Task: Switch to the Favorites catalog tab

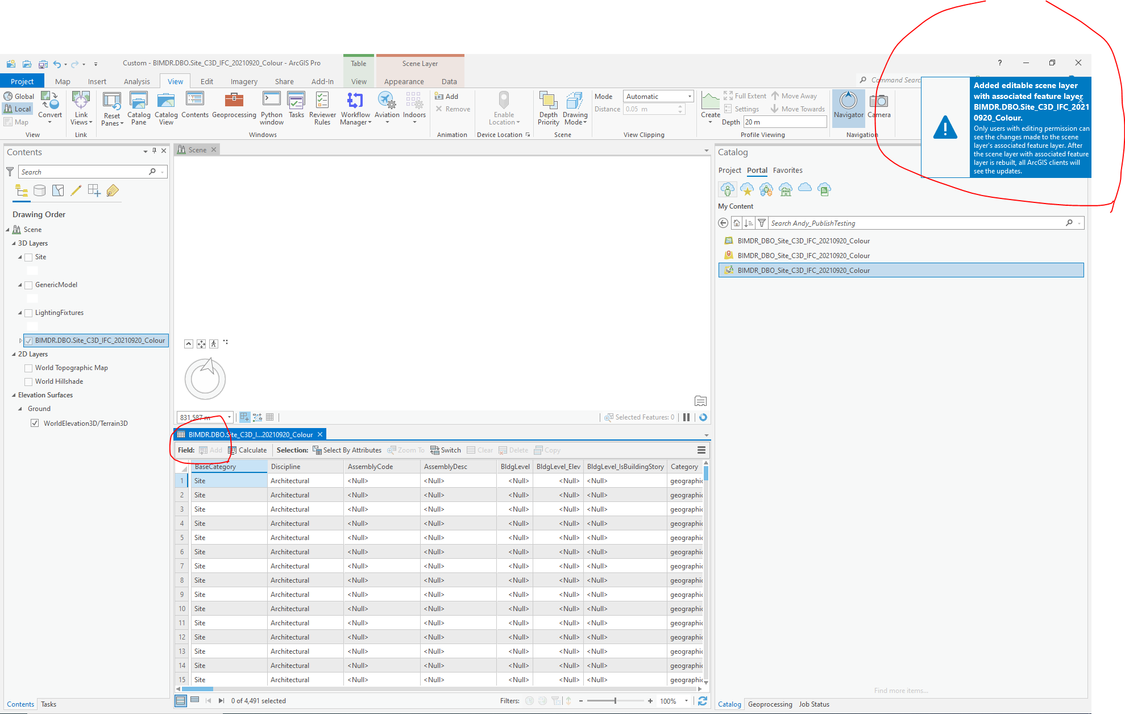Action: 787,171
